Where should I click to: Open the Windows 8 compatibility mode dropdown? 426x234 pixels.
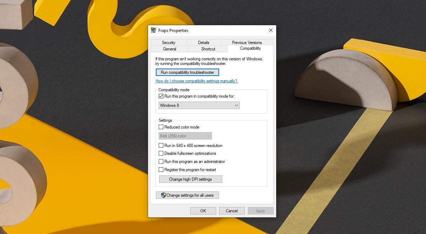[199, 105]
